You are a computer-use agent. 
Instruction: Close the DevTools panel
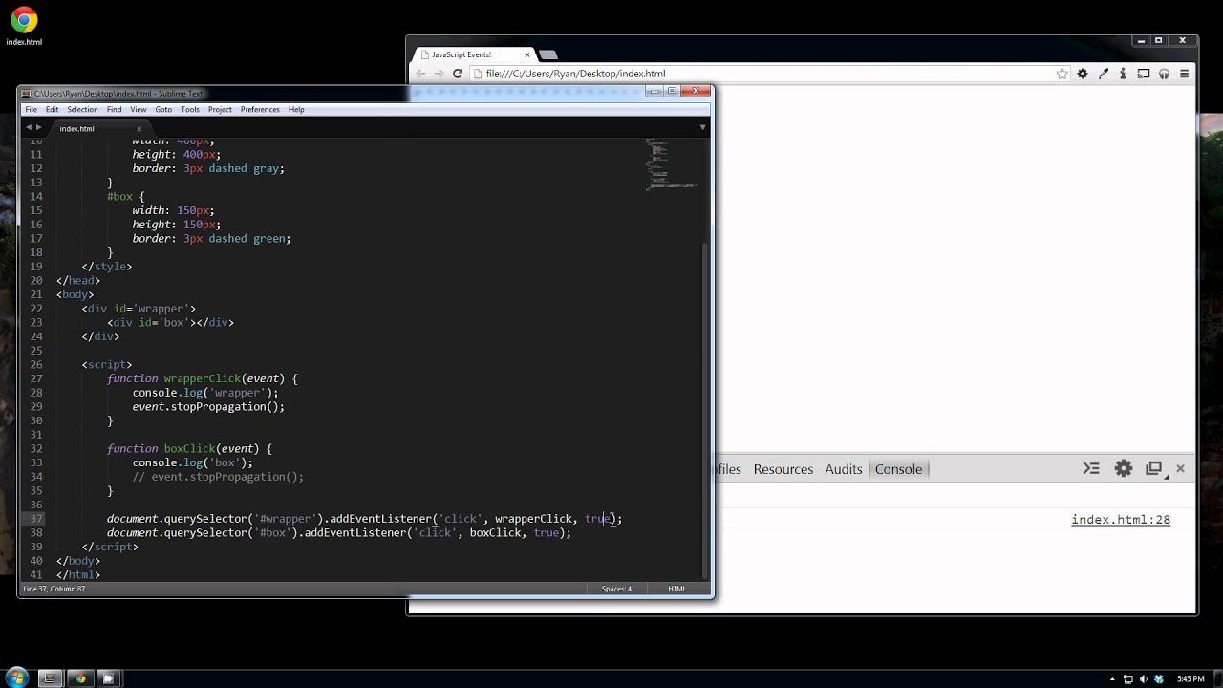1180,468
